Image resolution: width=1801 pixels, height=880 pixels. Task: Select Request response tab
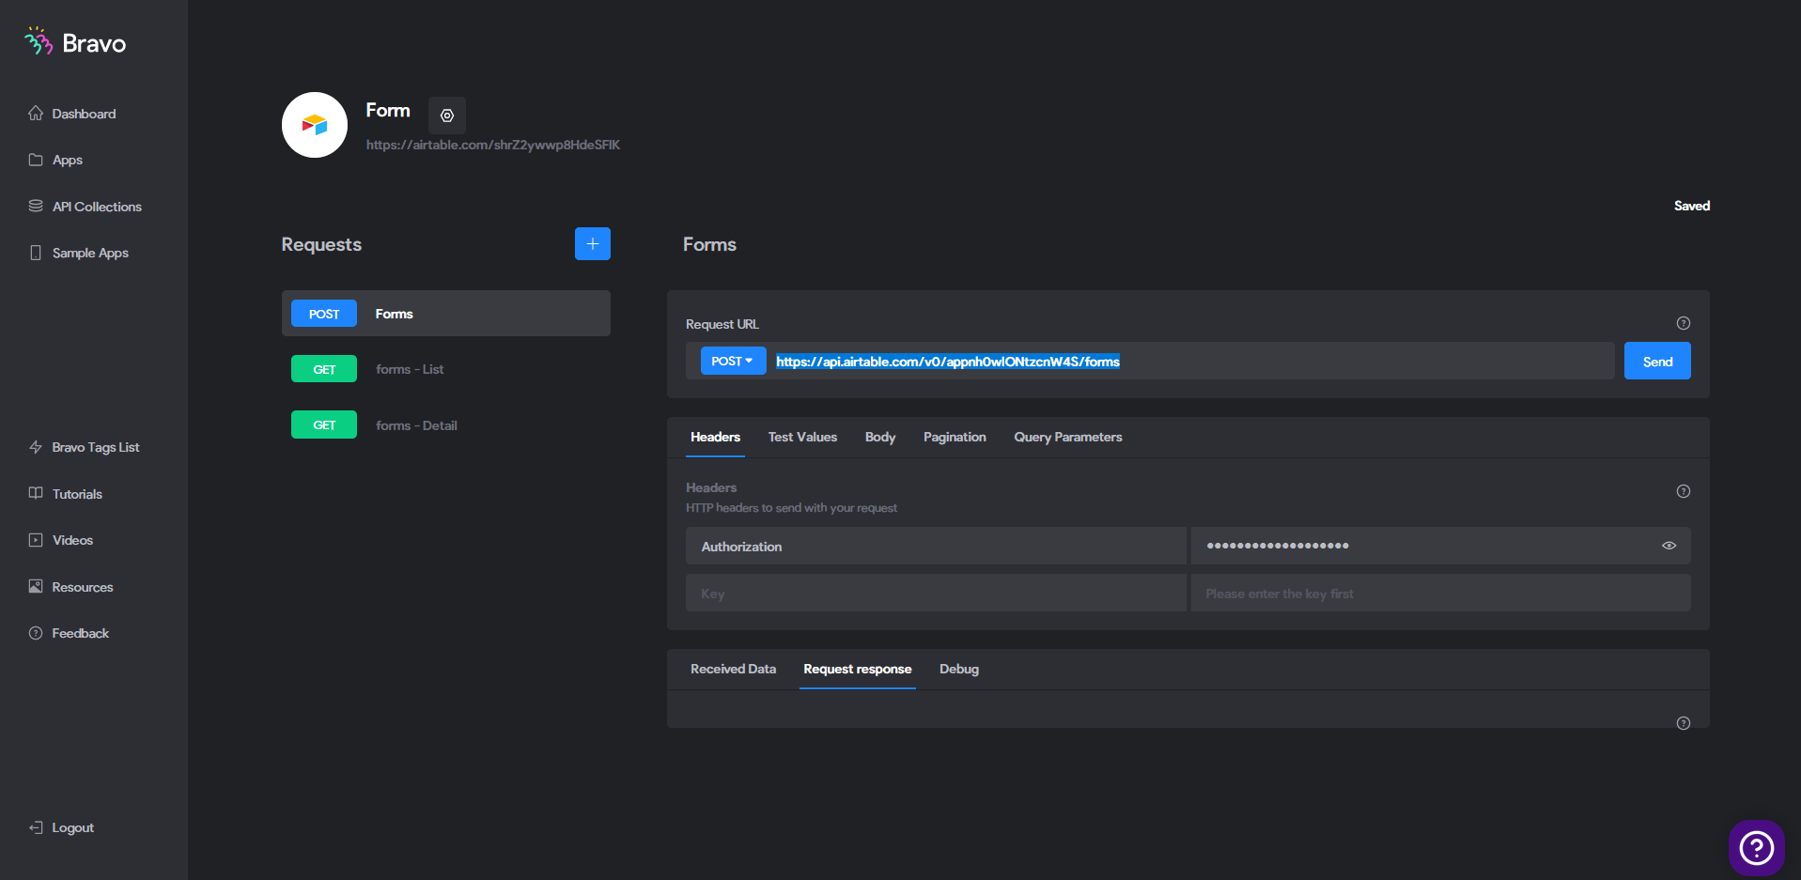tap(858, 669)
